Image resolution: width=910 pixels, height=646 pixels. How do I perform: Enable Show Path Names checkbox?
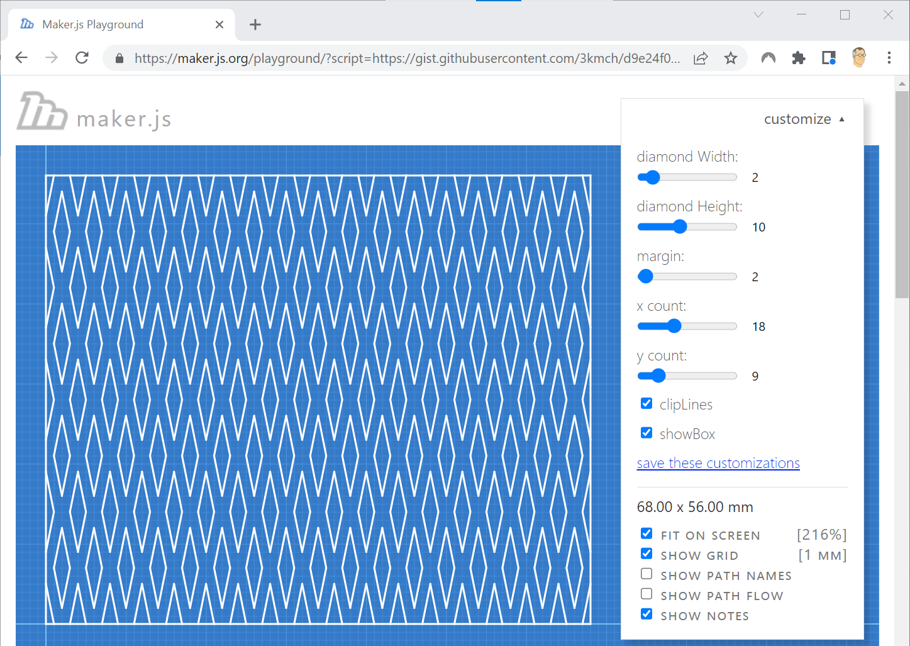click(x=646, y=574)
